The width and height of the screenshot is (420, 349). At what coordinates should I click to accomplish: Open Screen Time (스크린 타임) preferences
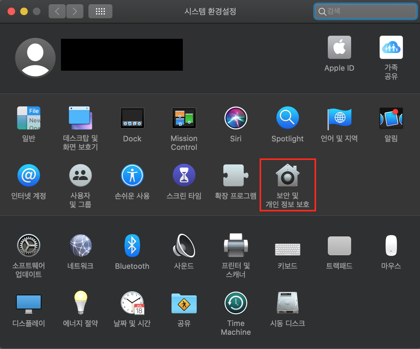[184, 175]
